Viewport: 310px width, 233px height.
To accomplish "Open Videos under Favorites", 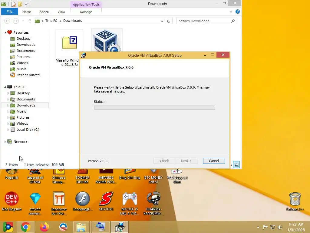I will coord(22,63).
